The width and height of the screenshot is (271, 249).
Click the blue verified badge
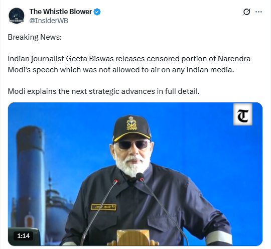pos(97,12)
